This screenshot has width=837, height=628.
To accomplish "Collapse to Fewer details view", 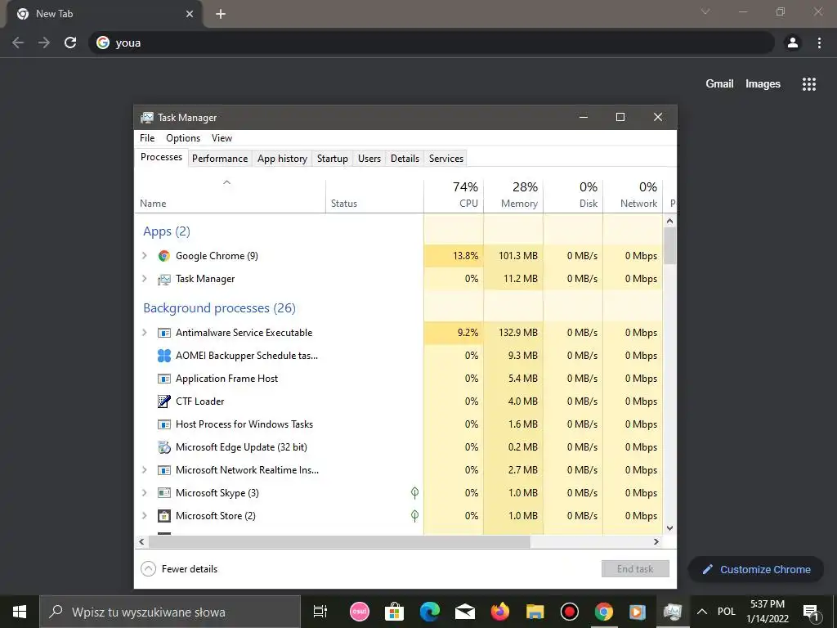I will (179, 569).
